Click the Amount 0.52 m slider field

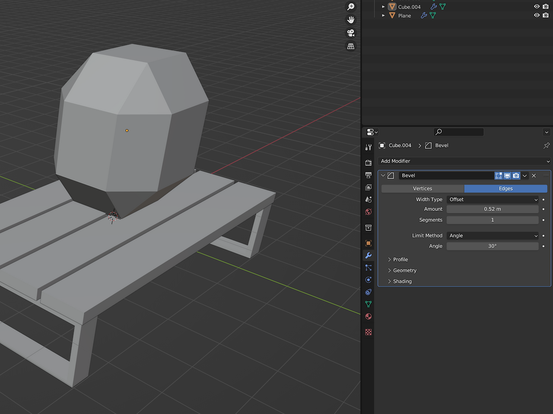493,209
